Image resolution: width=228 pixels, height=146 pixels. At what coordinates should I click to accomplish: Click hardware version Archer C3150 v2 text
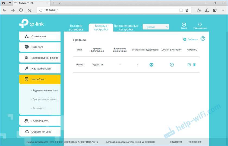131,142
